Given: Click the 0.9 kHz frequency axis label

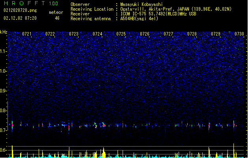Looking at the screenshot, I should [x=3, y=91].
